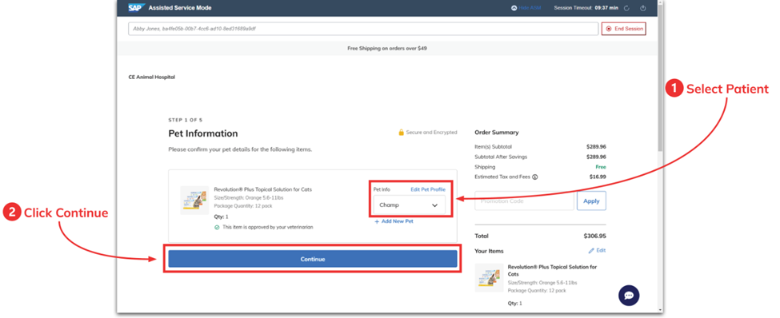Screen dimensions: 780x318
Task: Click the tax and fees info icon
Action: coord(534,177)
